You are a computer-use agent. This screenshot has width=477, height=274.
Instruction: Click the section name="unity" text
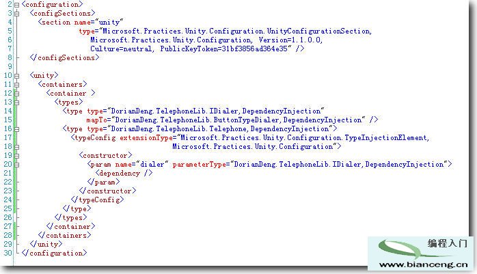point(81,22)
